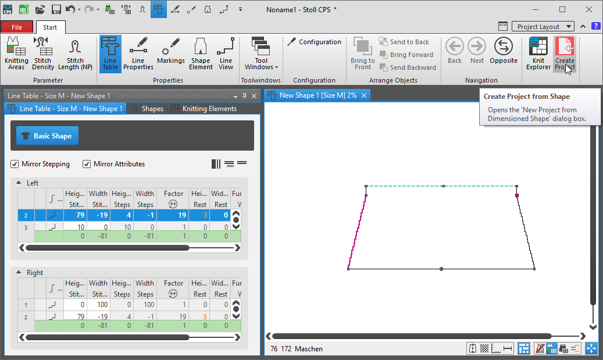Disable the Mirror Attributes checkbox
Image resolution: width=603 pixels, height=360 pixels.
coord(87,164)
